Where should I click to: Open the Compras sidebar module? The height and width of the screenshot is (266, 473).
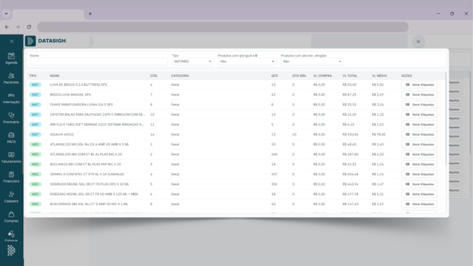tap(11, 217)
